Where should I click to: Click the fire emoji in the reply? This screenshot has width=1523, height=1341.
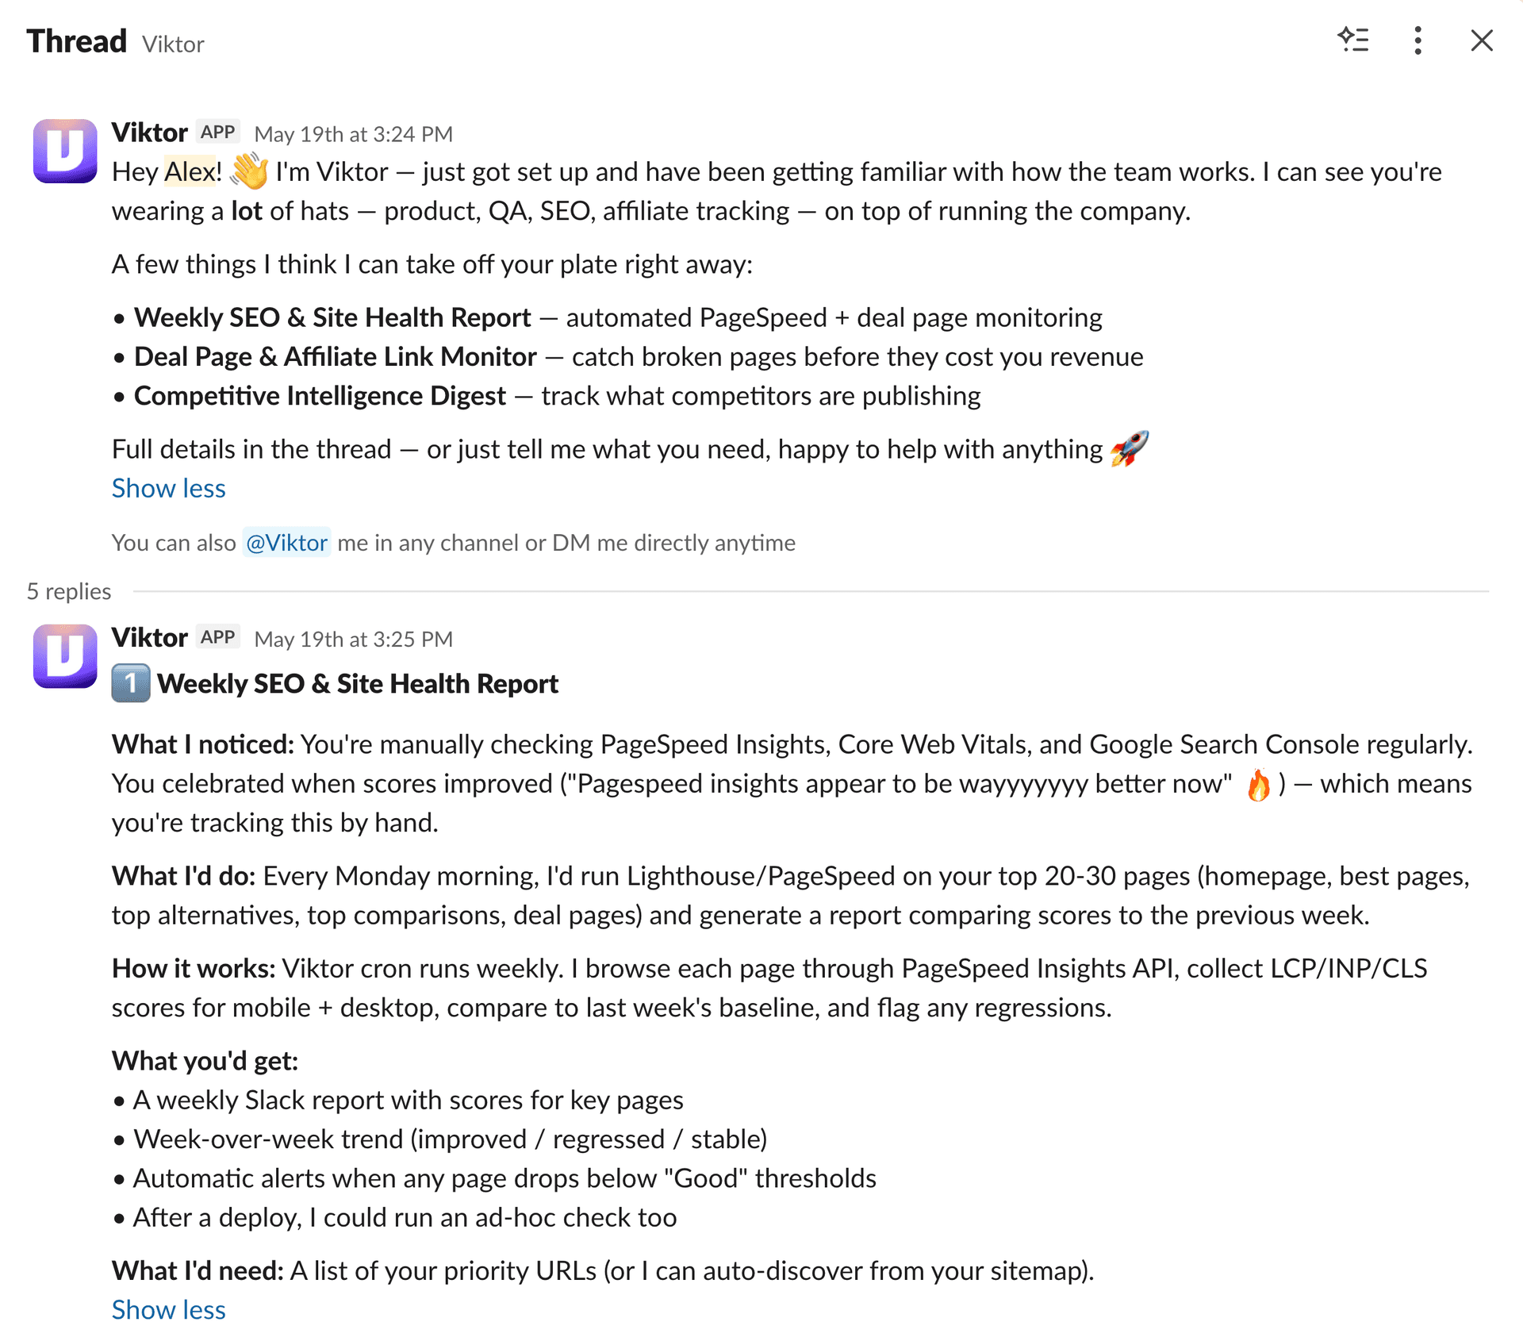1258,785
